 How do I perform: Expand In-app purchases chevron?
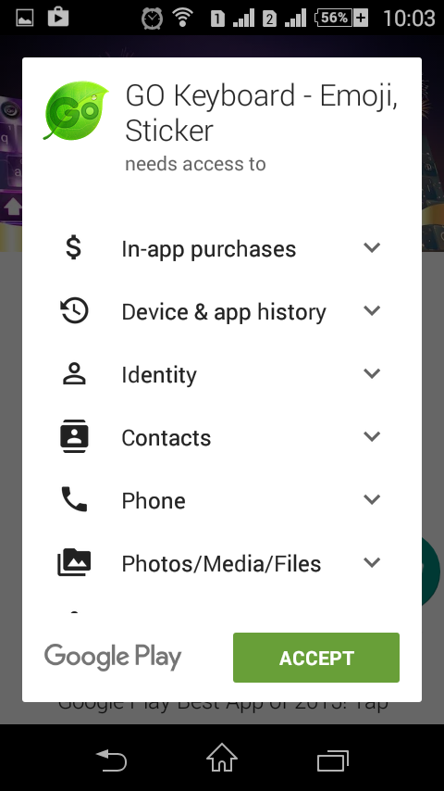coord(372,247)
